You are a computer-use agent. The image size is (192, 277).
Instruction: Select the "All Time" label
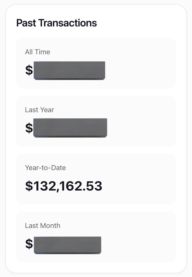38,52
